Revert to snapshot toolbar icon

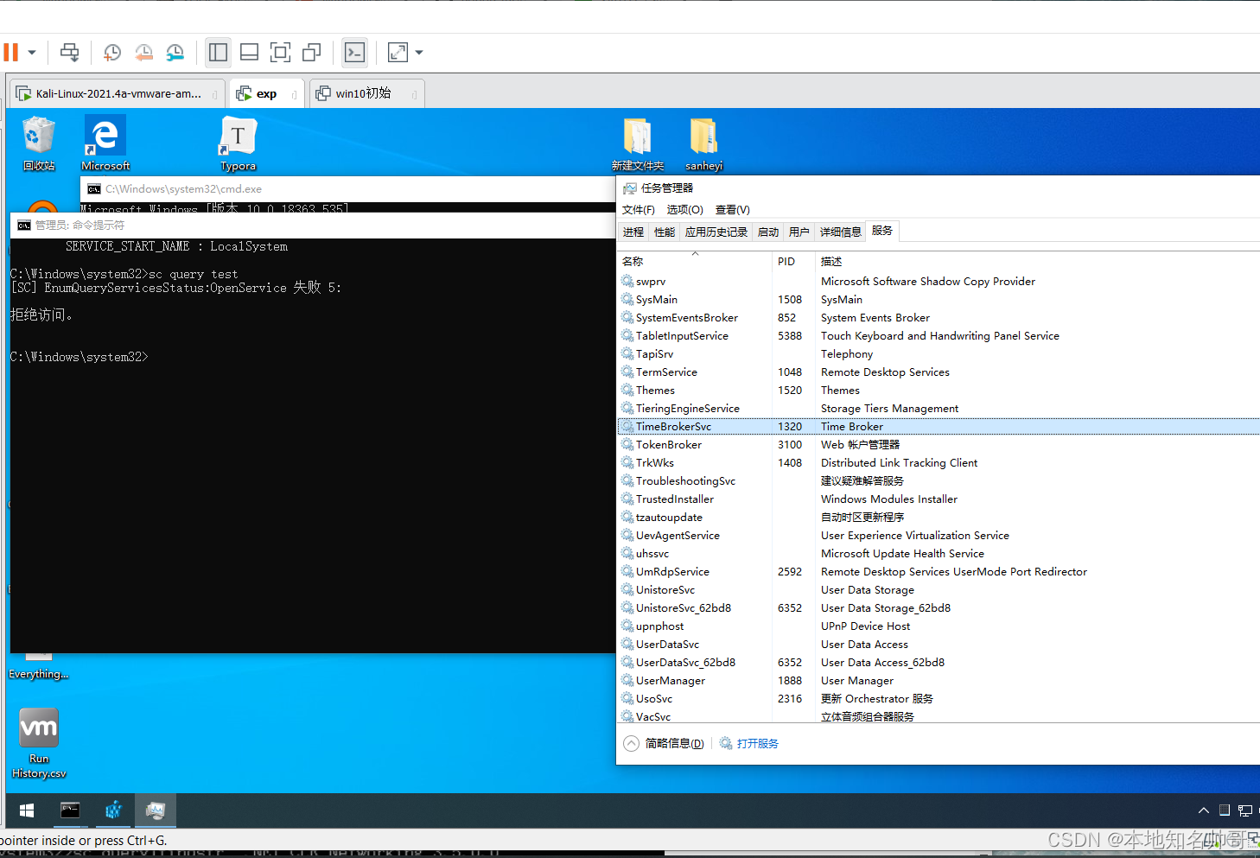point(143,53)
